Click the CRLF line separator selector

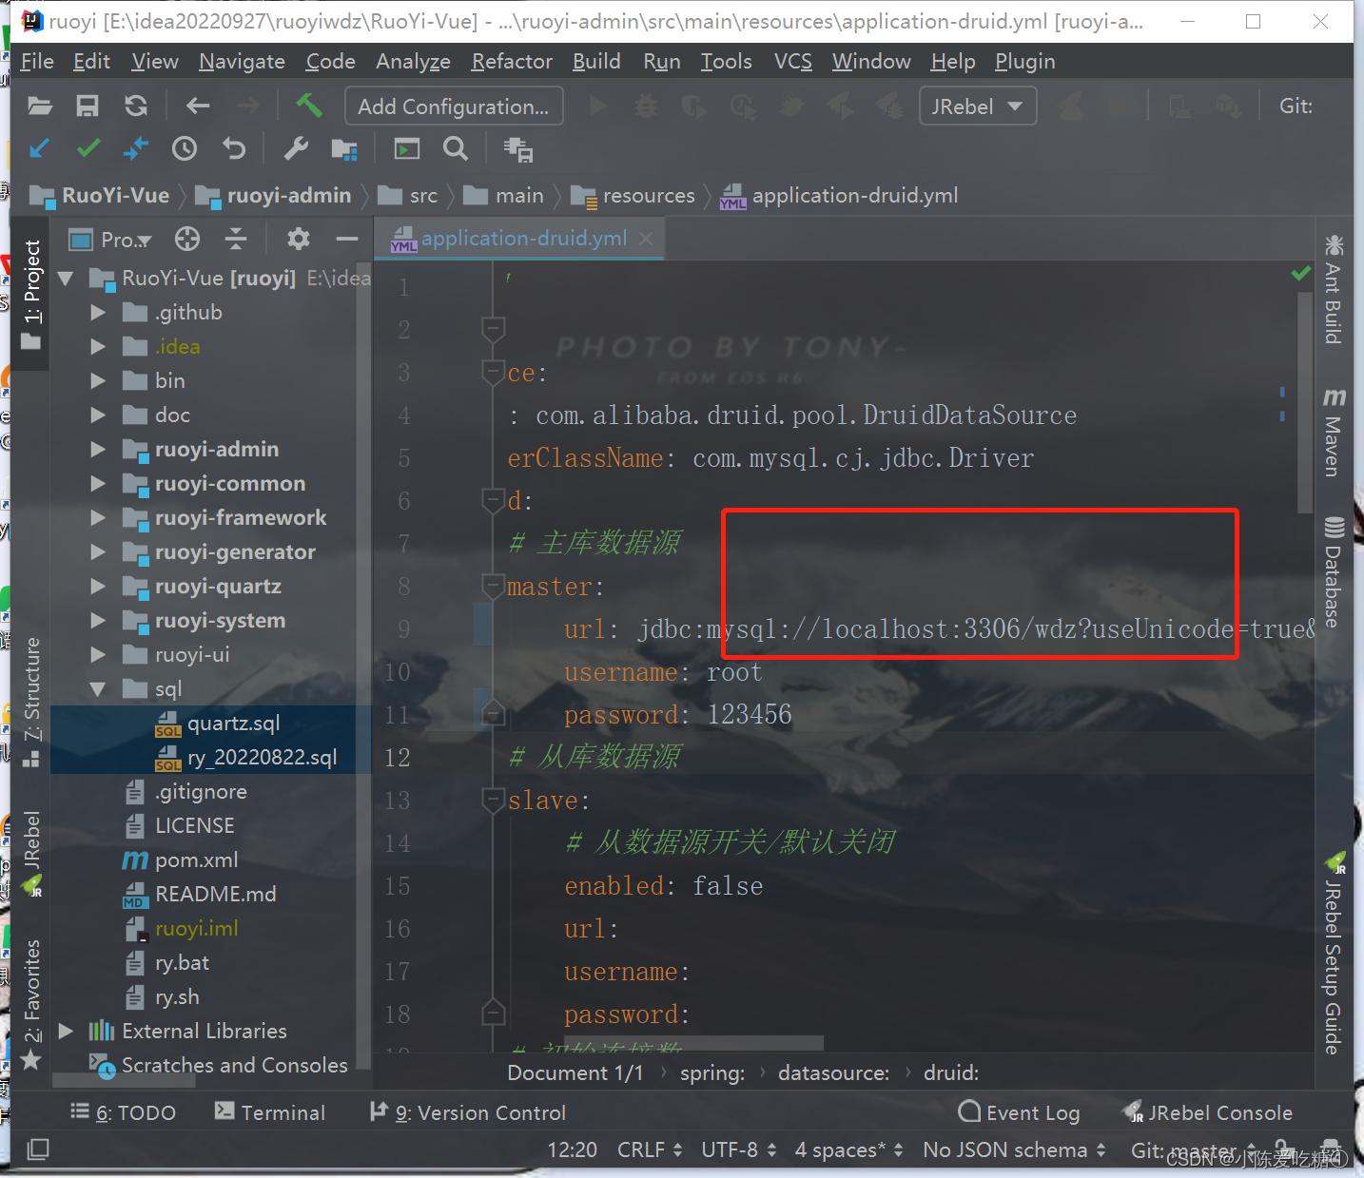click(x=650, y=1149)
